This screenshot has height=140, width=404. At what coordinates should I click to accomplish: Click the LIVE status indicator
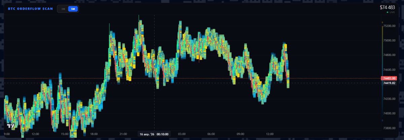[x=391, y=12]
